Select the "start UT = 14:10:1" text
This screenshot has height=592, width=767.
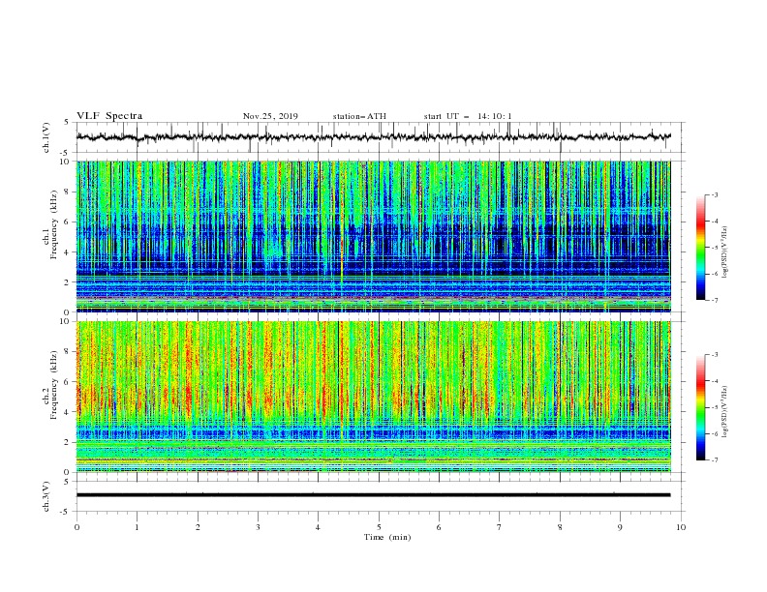468,116
